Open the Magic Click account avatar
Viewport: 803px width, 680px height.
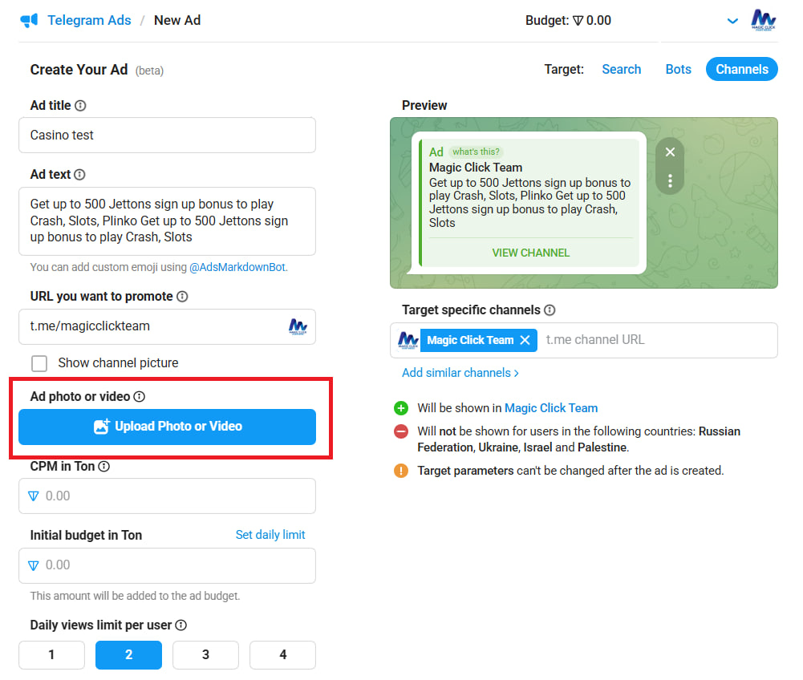point(764,21)
